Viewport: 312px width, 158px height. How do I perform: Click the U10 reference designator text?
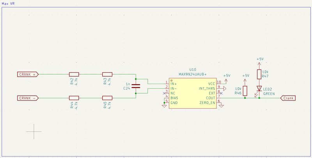click(x=193, y=70)
